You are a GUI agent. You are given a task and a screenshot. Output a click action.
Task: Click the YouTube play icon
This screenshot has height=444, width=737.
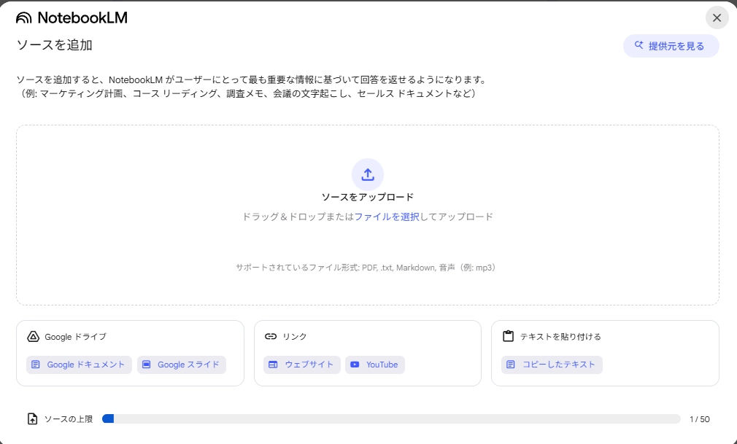click(x=355, y=365)
